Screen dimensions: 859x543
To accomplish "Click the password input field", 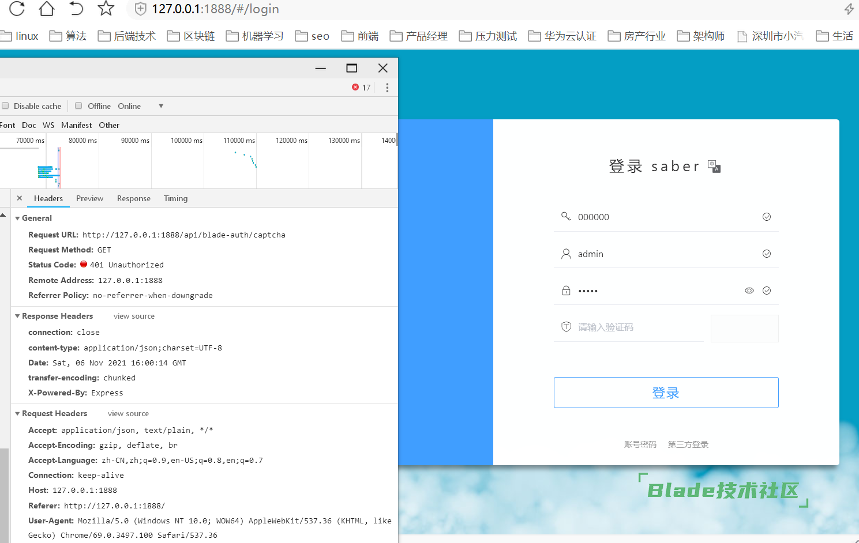I will click(x=666, y=291).
